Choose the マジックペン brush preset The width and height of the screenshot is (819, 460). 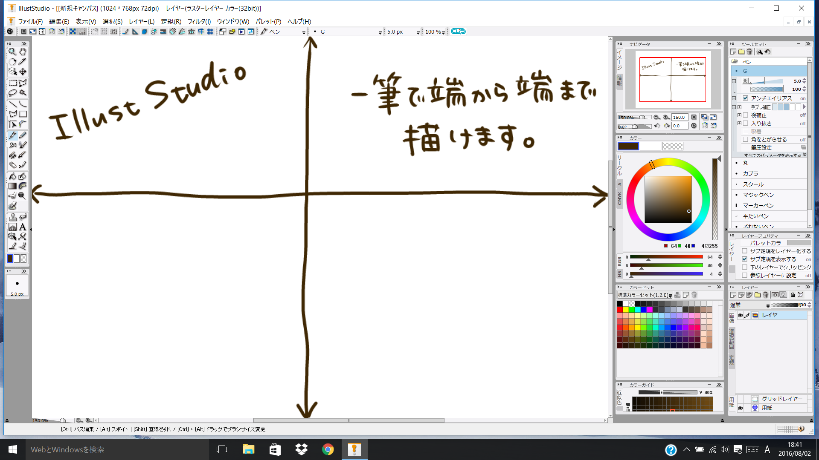(758, 195)
